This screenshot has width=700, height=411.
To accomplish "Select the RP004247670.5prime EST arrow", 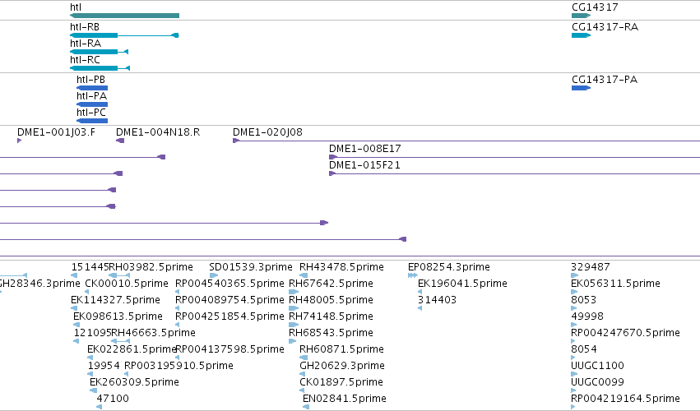I will [x=573, y=341].
